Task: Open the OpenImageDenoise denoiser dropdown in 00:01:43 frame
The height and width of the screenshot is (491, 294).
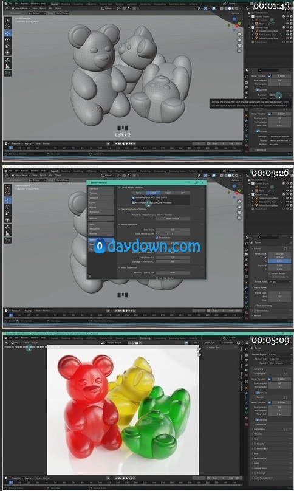Action: [x=279, y=137]
